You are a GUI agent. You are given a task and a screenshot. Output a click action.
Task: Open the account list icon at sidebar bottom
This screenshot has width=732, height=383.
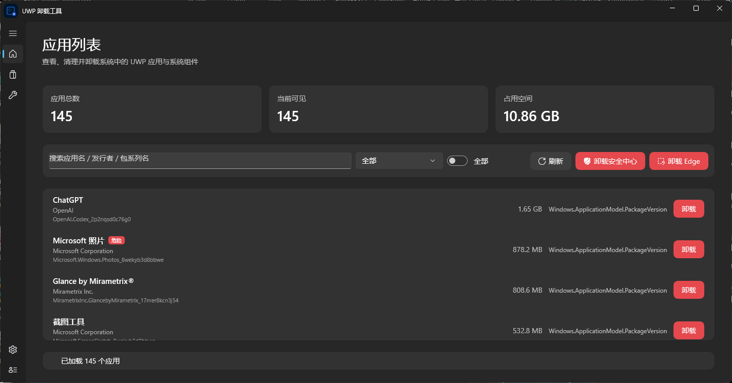[x=13, y=370]
